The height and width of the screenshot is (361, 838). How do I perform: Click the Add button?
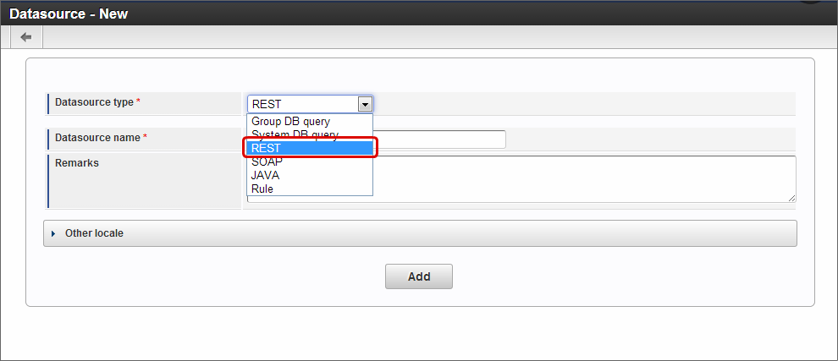coord(419,276)
